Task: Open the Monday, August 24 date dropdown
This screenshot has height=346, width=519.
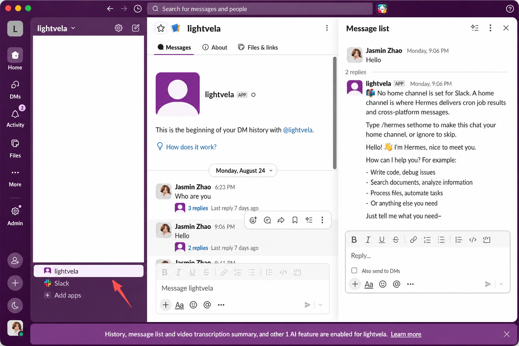Action: [x=243, y=171]
